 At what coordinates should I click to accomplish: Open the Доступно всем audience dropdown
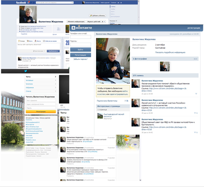point(39,51)
